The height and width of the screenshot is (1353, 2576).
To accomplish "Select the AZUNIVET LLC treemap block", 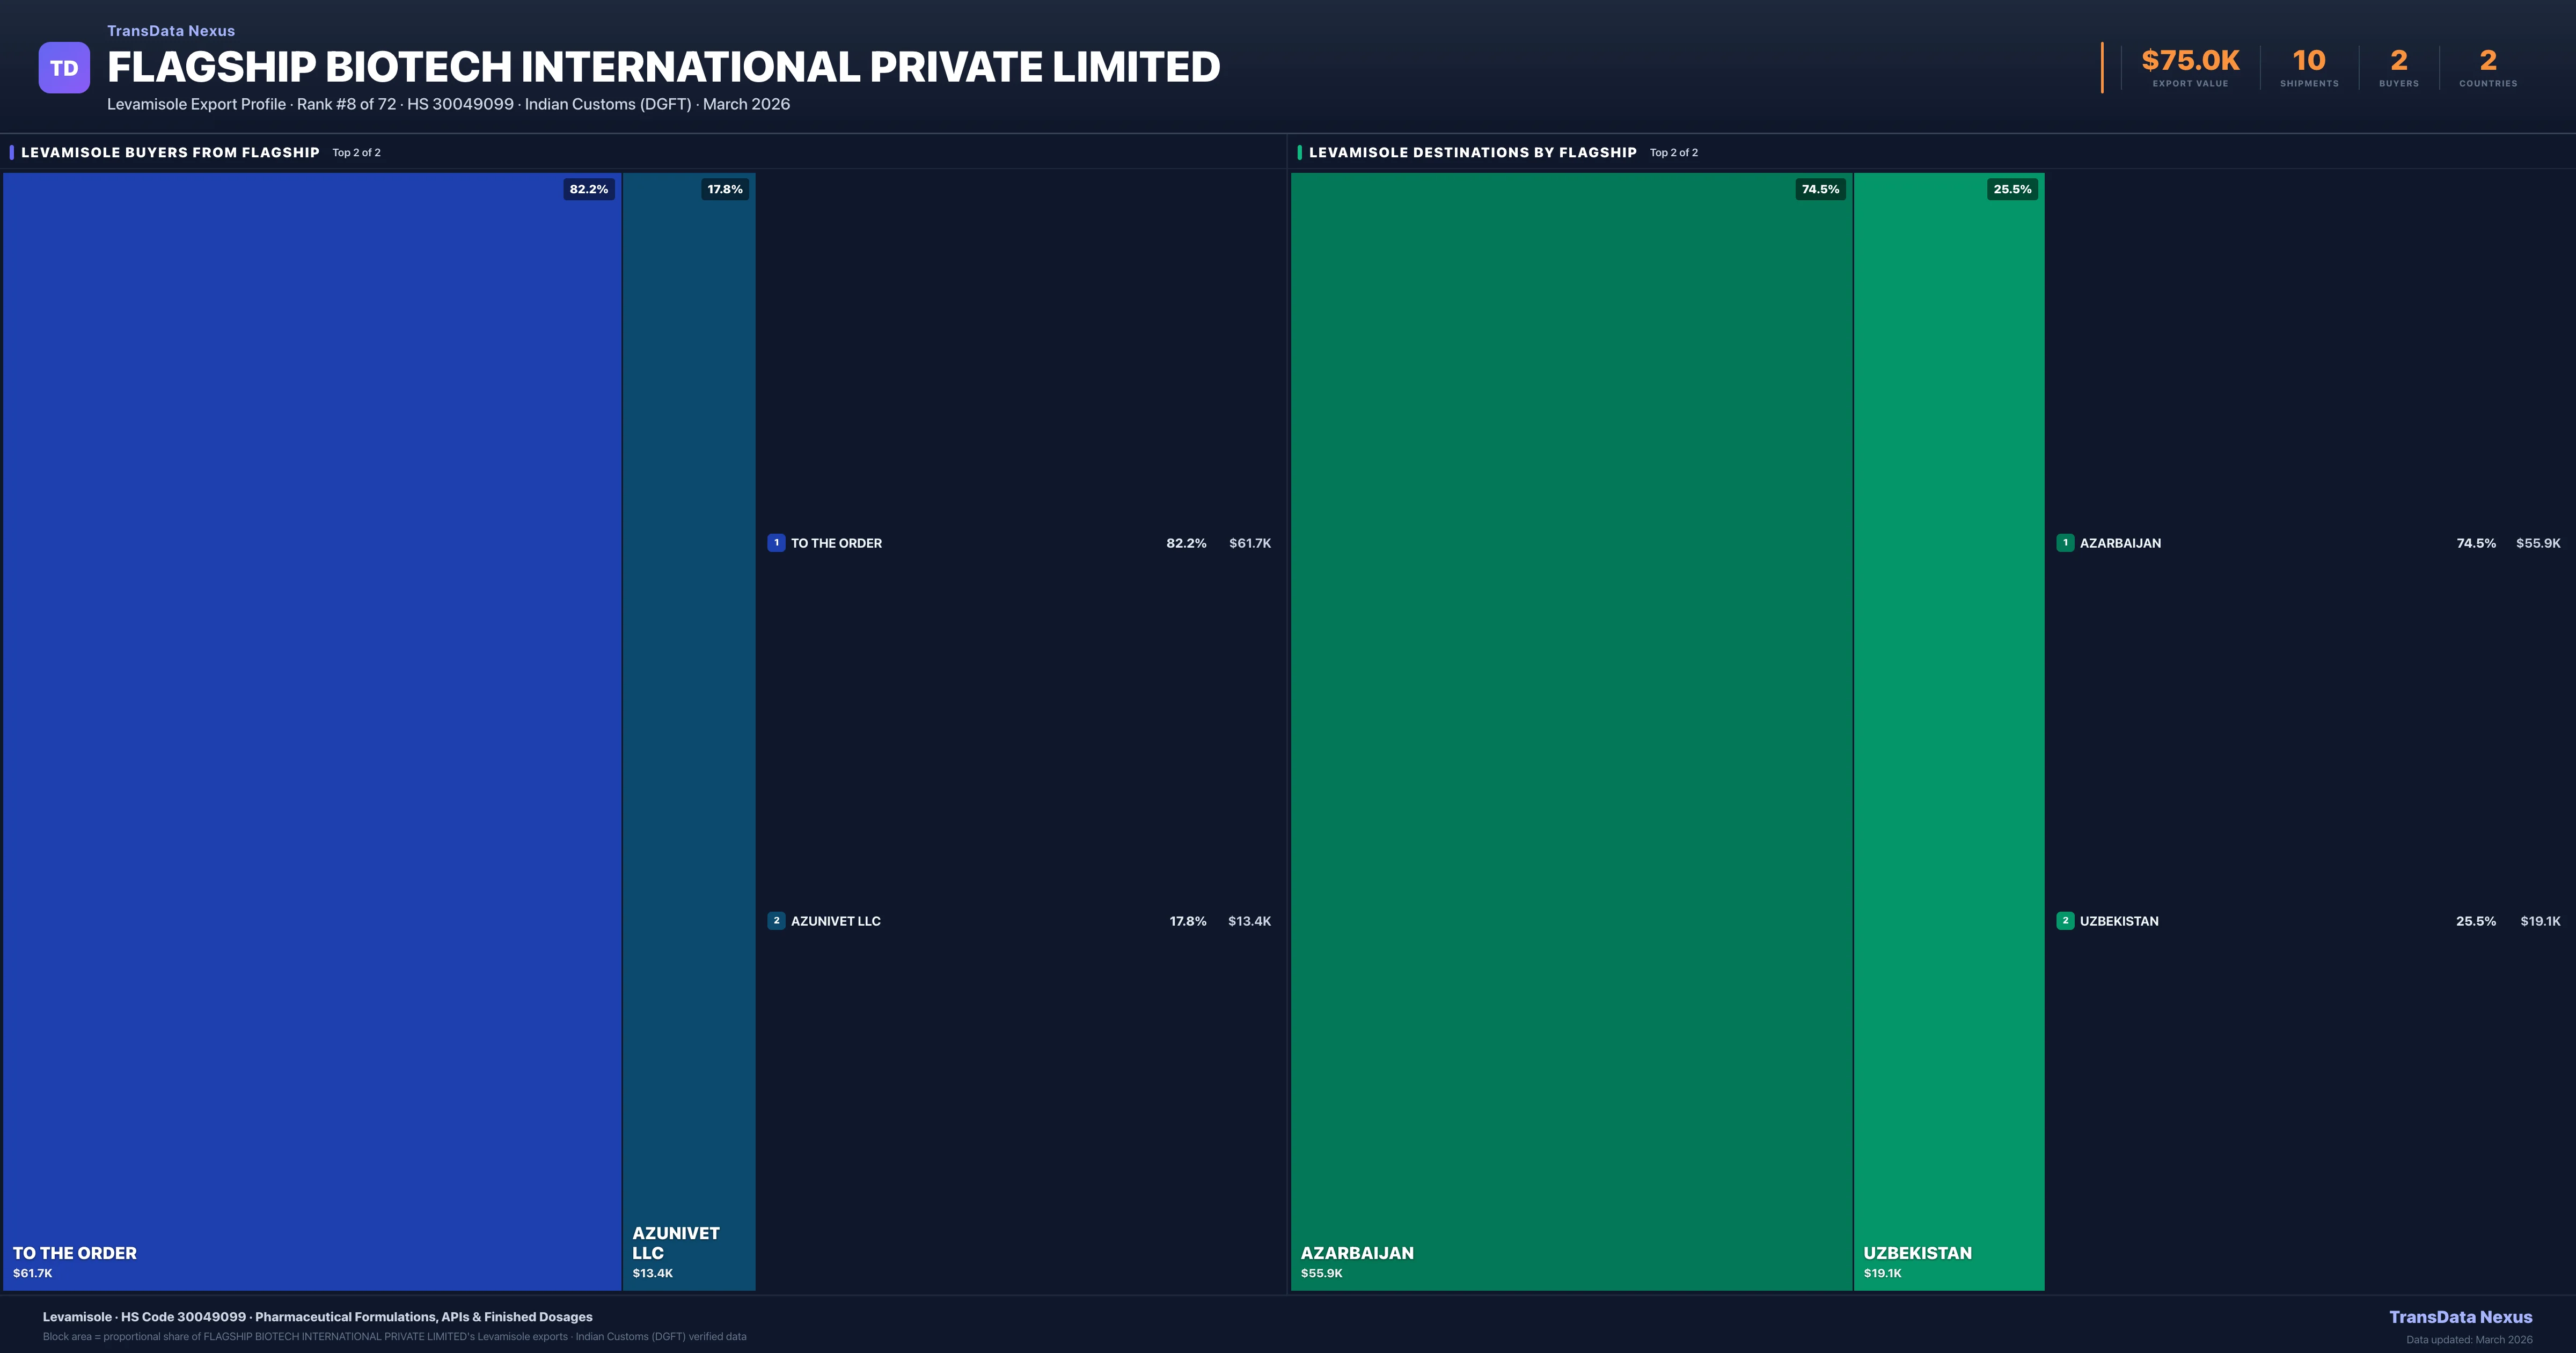I will [x=689, y=731].
